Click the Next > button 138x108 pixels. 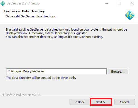pyautogui.click(x=101, y=102)
